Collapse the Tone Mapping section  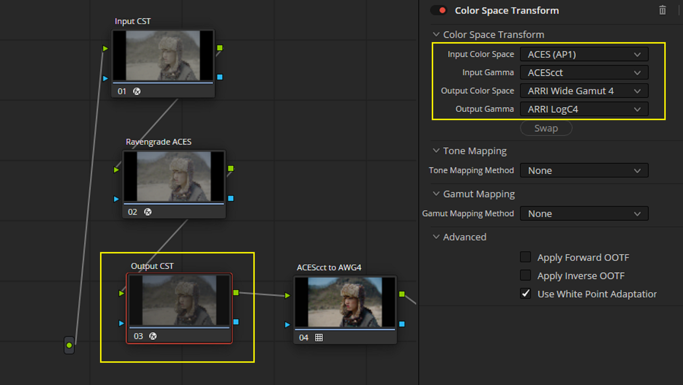pos(436,151)
